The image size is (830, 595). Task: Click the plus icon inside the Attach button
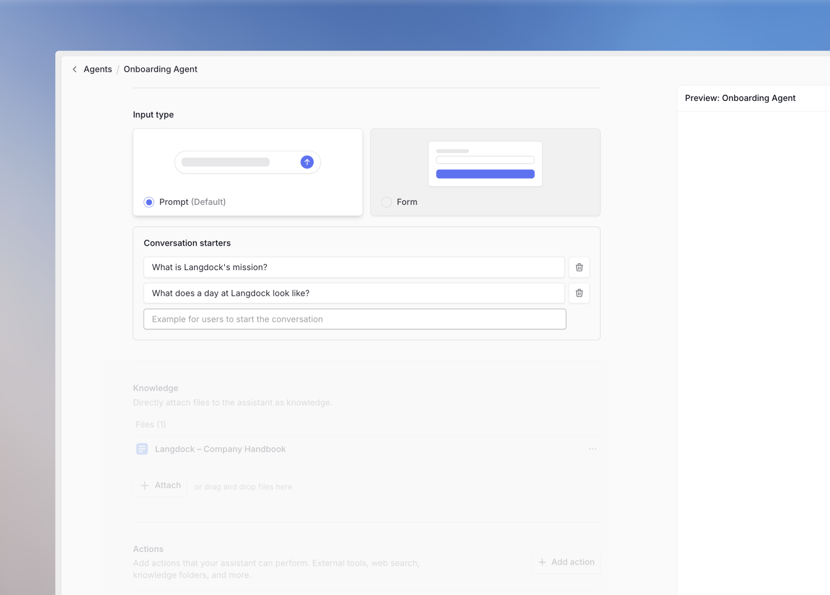[145, 485]
